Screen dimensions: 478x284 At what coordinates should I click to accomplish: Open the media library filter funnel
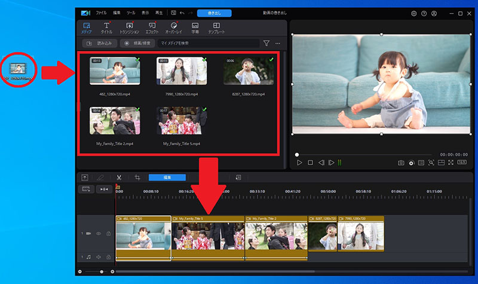click(x=266, y=43)
